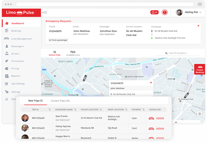Click the Jamhuri High School map pin

[126, 76]
